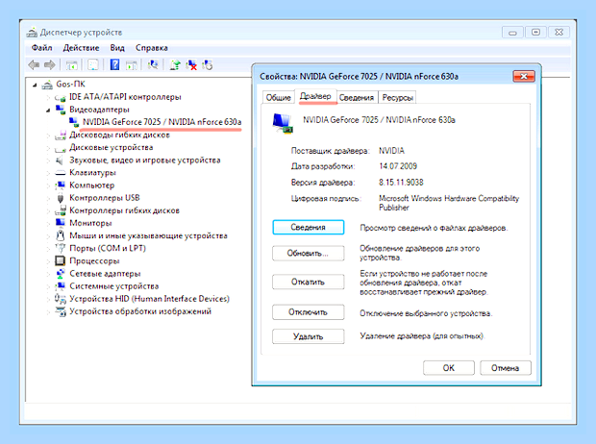The height and width of the screenshot is (444, 596).
Task: Select Устройства HID (Human Interface Devices) item
Action: [149, 299]
